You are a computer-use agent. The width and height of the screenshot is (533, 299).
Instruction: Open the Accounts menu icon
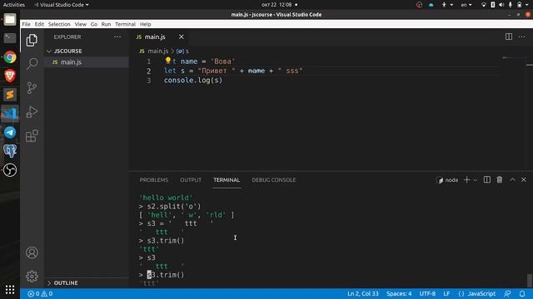[x=32, y=252]
